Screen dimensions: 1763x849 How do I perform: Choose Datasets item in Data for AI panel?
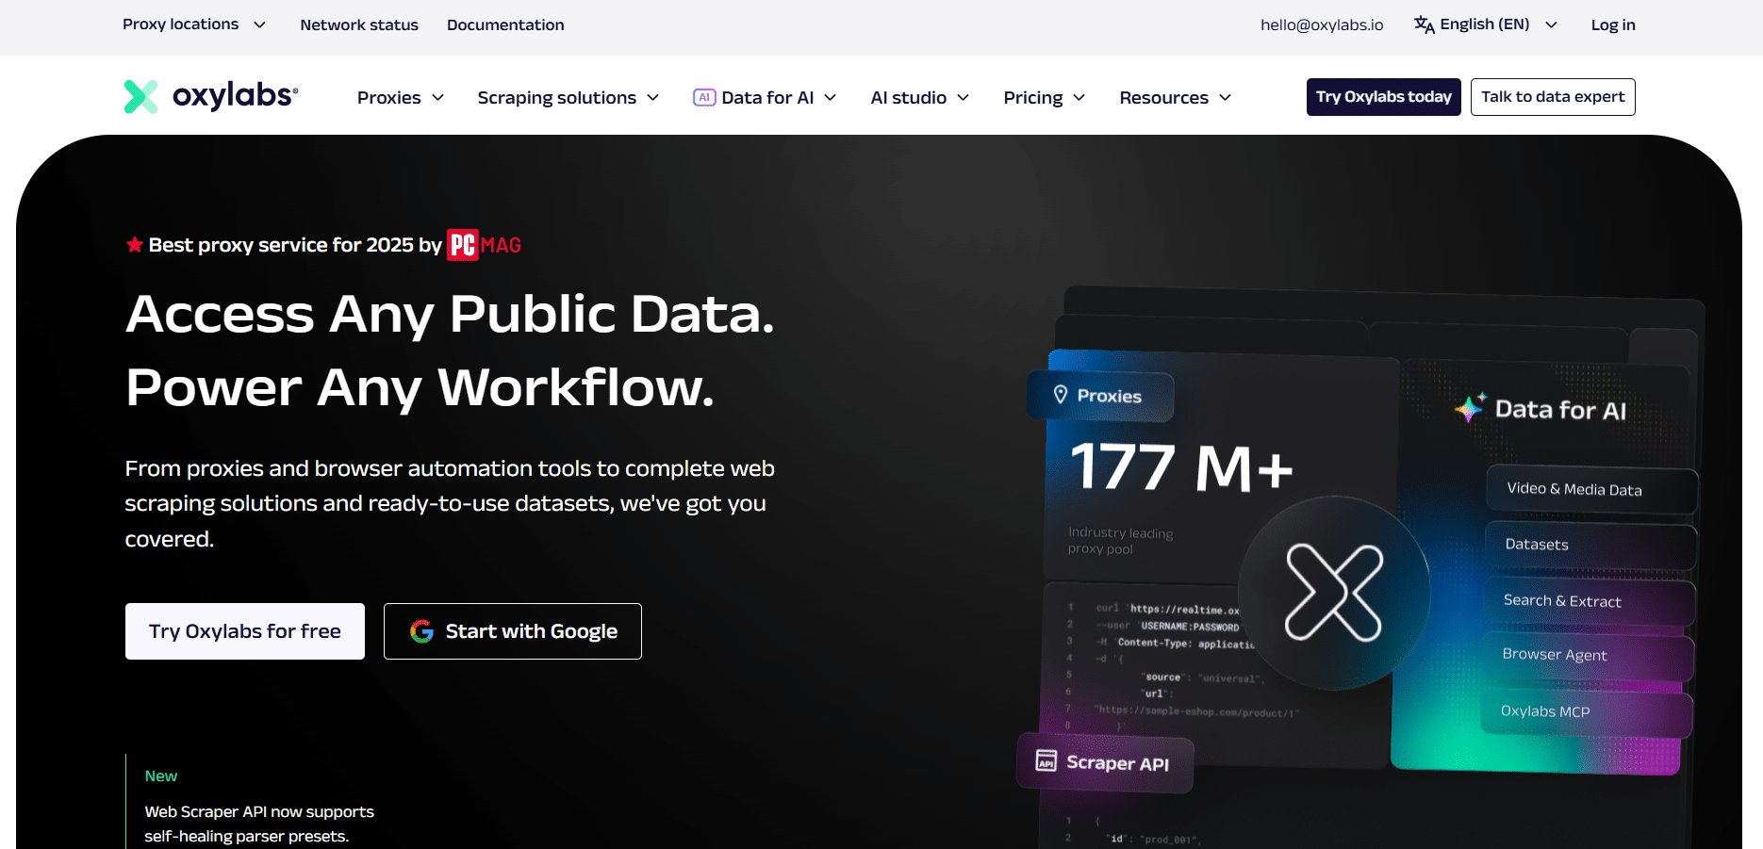(1590, 545)
